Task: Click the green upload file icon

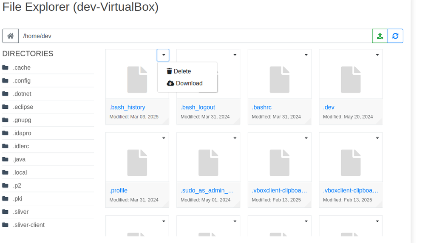Action: click(380, 36)
